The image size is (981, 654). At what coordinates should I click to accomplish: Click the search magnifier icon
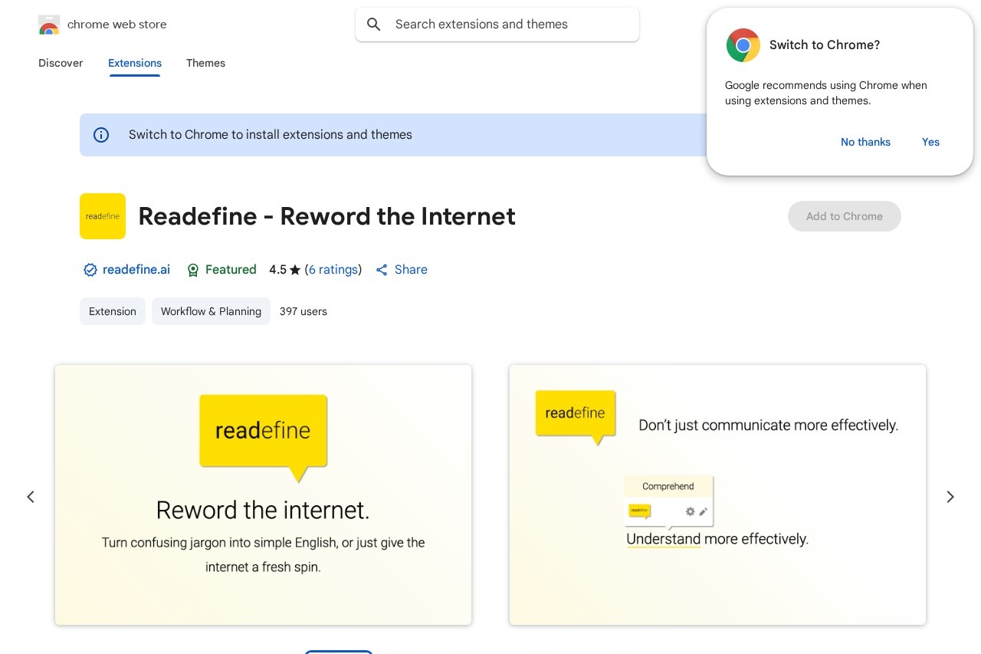(374, 24)
